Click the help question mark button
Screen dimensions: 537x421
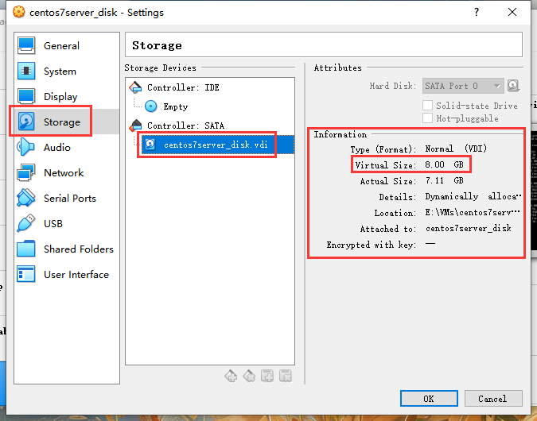click(x=477, y=12)
